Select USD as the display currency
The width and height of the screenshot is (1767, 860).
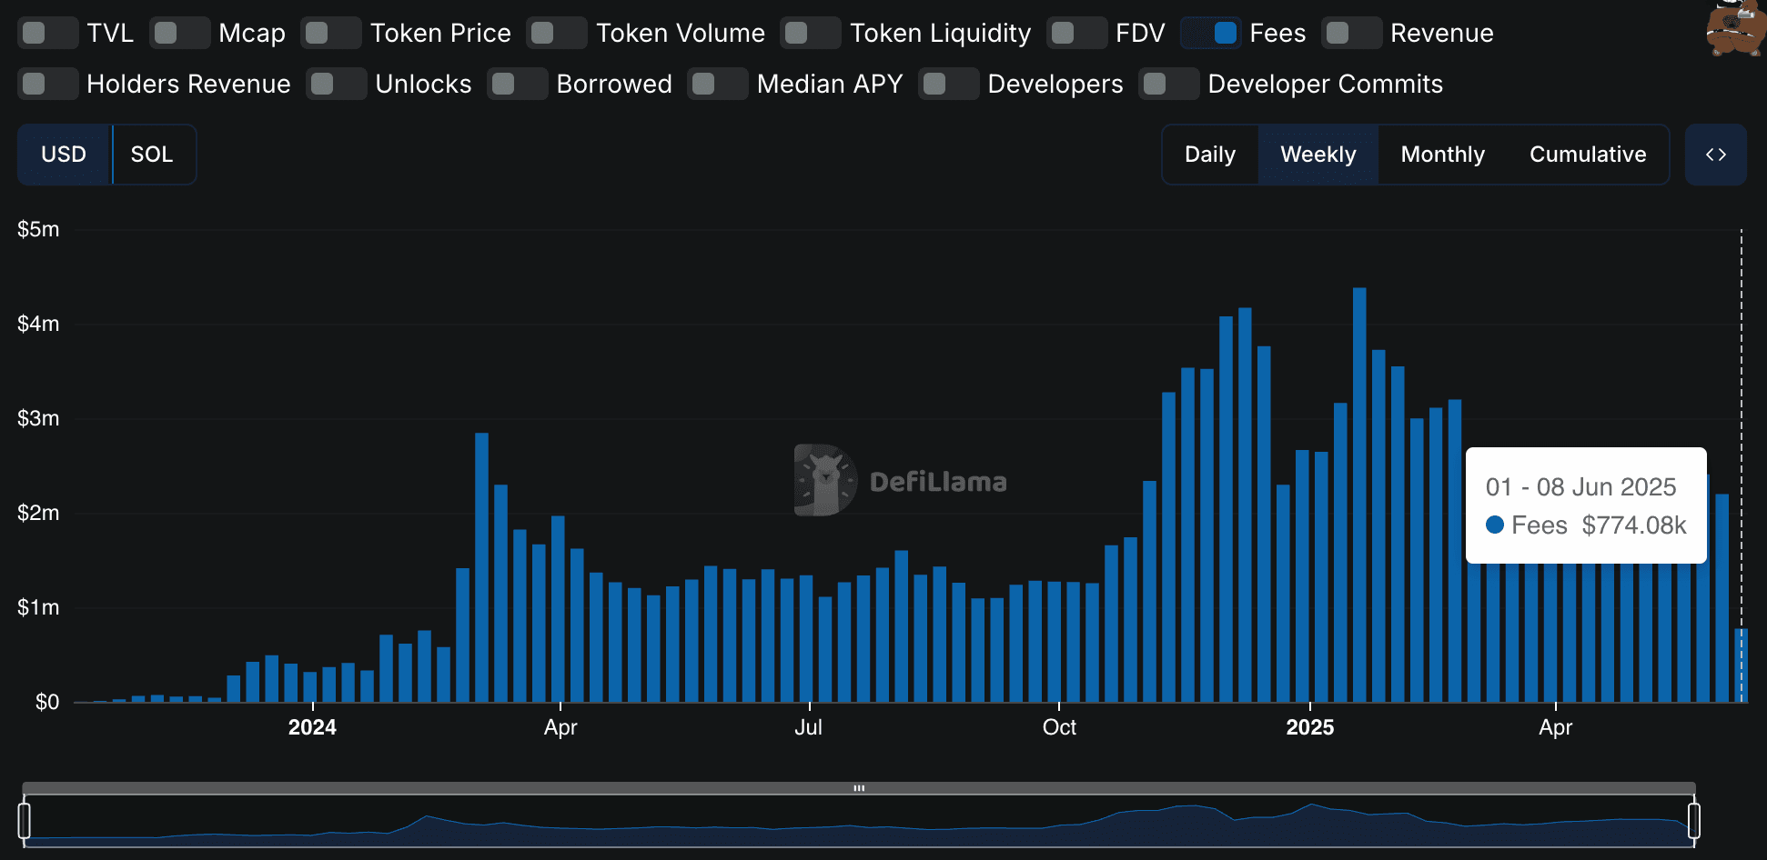[63, 155]
